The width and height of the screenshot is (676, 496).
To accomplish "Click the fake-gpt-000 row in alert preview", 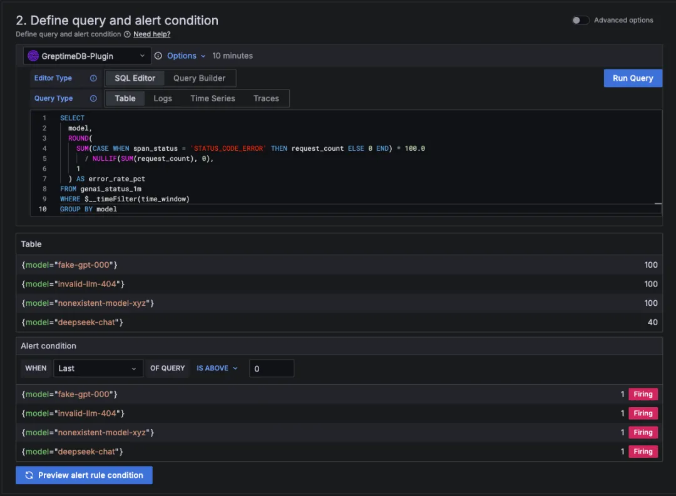I will [x=339, y=394].
